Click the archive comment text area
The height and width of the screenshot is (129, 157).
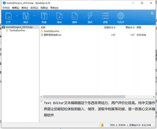click(x=99, y=109)
